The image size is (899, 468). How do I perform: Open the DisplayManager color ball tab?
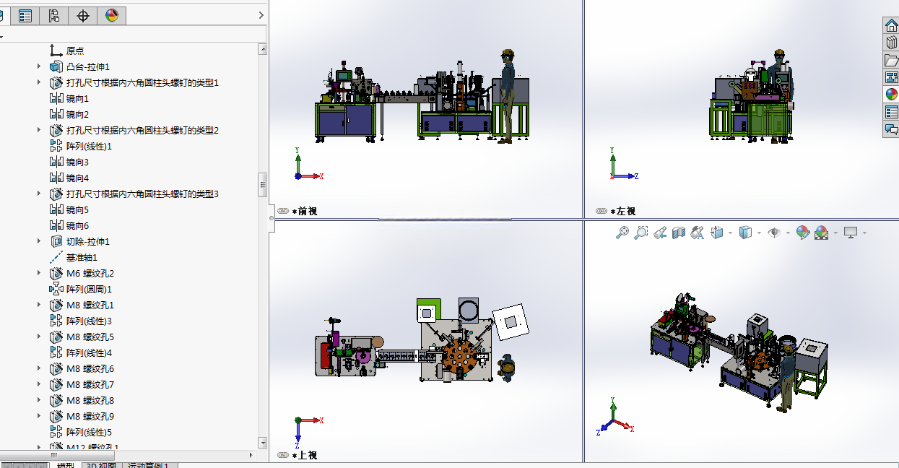click(x=111, y=15)
